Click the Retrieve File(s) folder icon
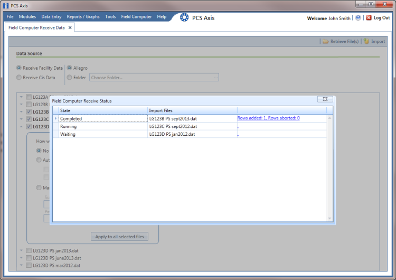Screen dimensions: 396x280 tap(325, 41)
